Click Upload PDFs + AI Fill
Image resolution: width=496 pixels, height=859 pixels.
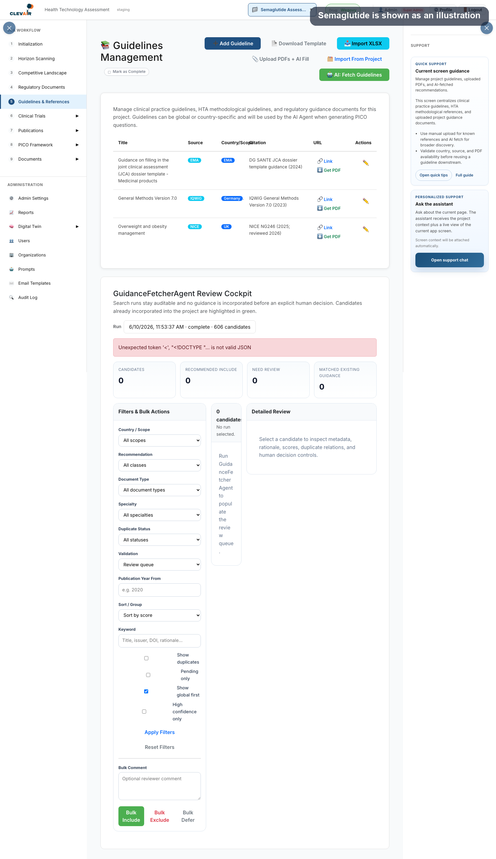(x=280, y=59)
